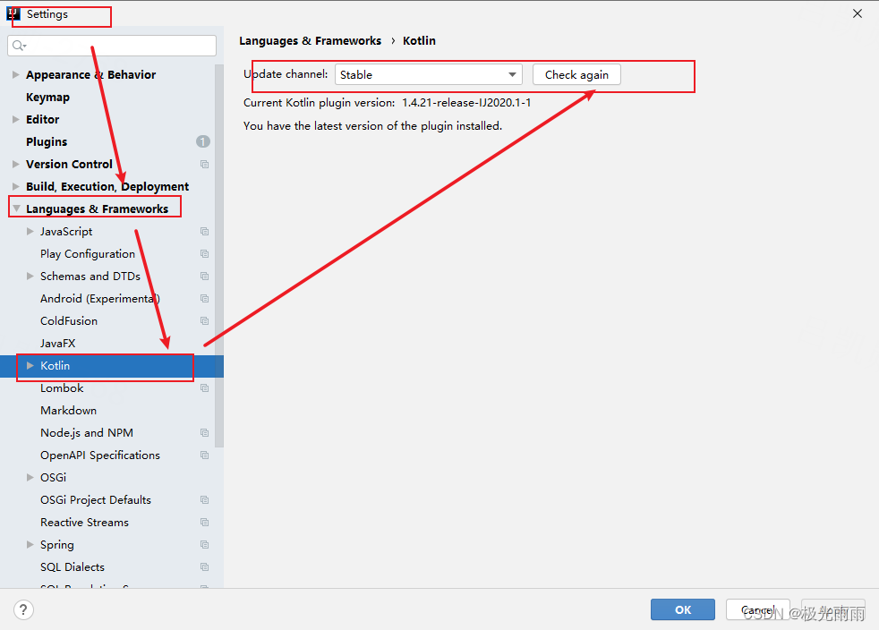
Task: Click the search magnifier icon
Action: (x=16, y=45)
